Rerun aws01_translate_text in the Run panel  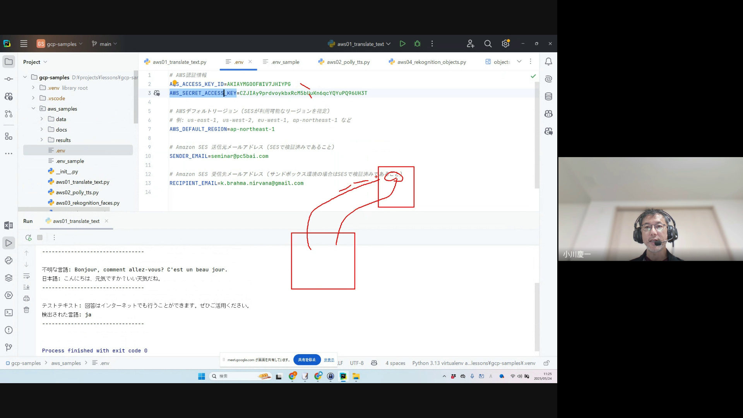point(28,238)
